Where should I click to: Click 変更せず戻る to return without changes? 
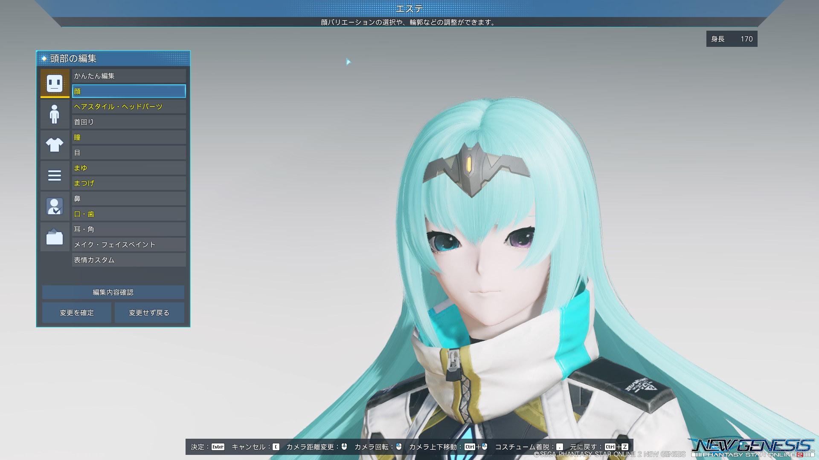(149, 313)
